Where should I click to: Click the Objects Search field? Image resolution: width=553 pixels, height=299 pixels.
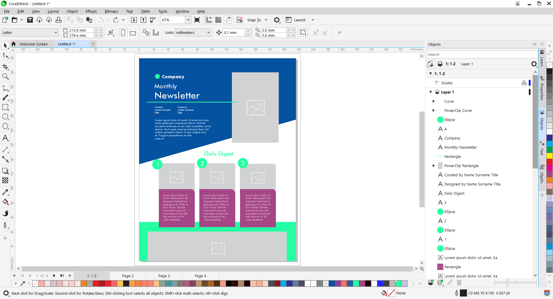point(482,54)
